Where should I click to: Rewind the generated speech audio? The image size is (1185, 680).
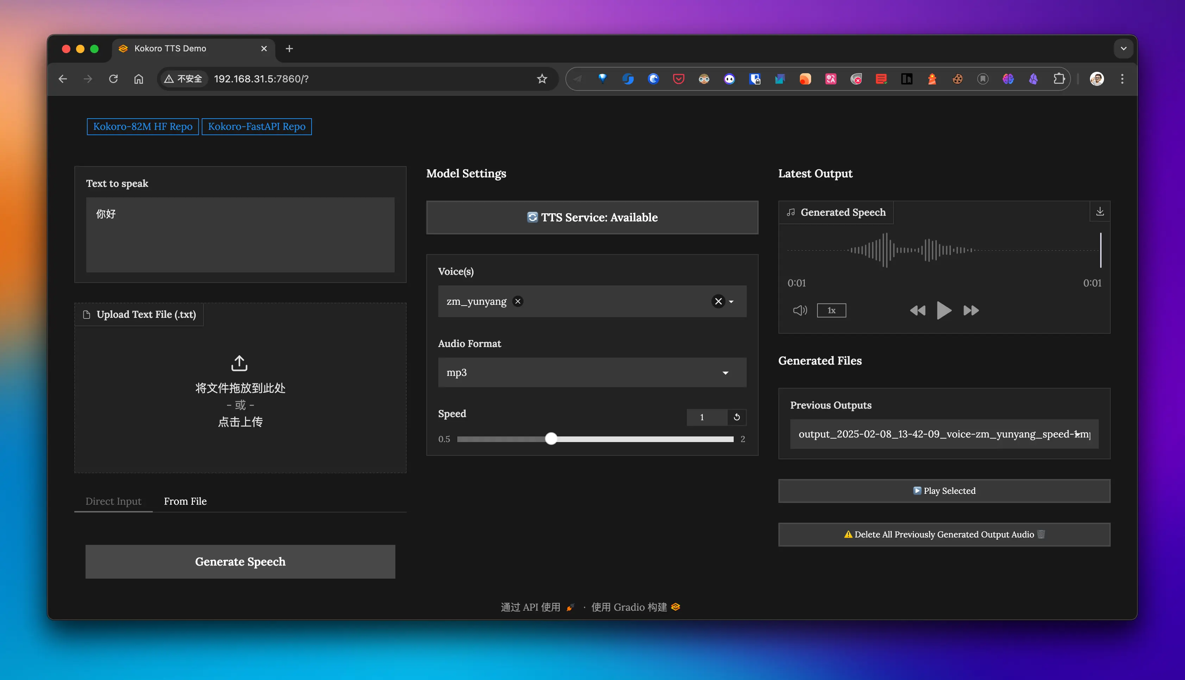coord(917,310)
